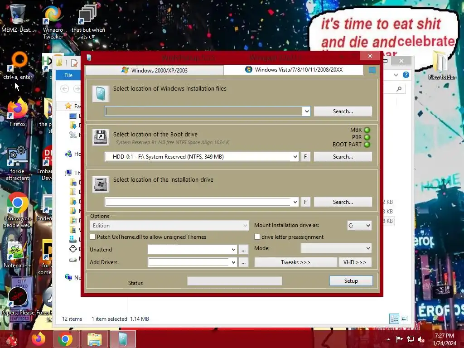Click the green PBR status indicator
The image size is (464, 348).
click(367, 137)
